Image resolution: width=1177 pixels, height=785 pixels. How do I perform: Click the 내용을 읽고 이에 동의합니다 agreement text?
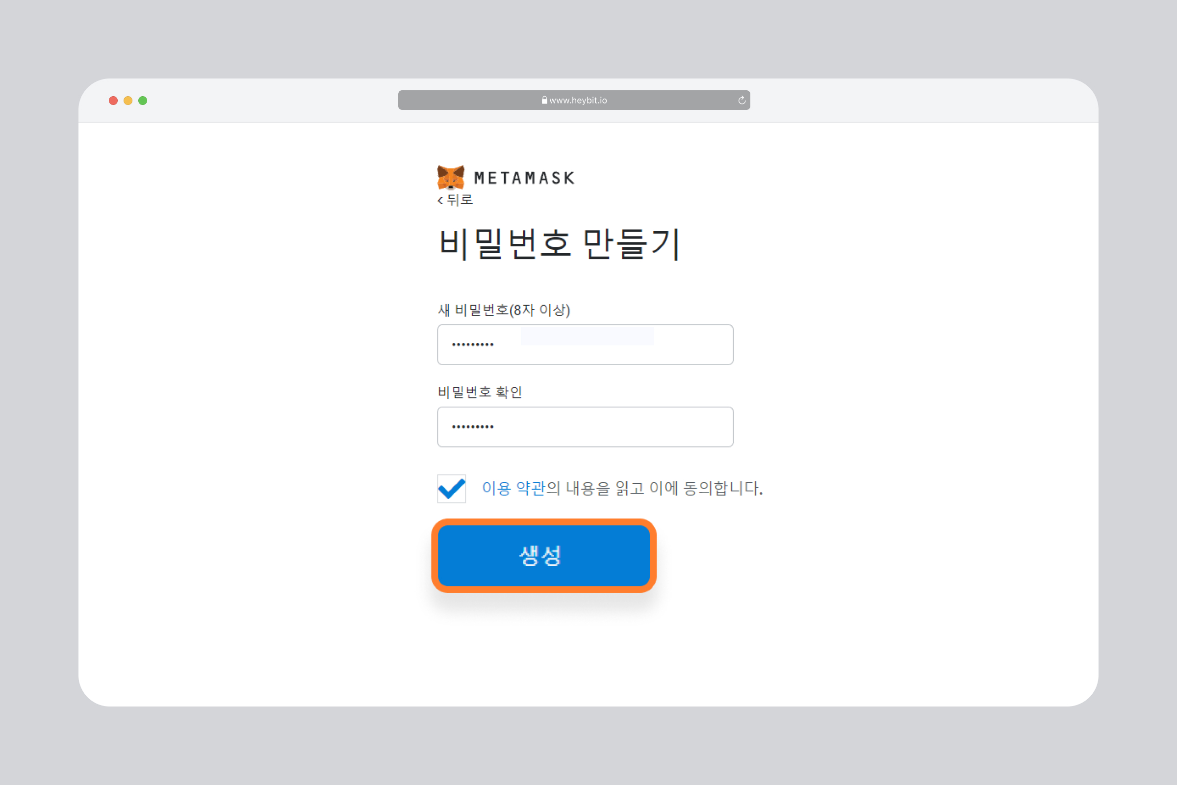[x=664, y=488]
